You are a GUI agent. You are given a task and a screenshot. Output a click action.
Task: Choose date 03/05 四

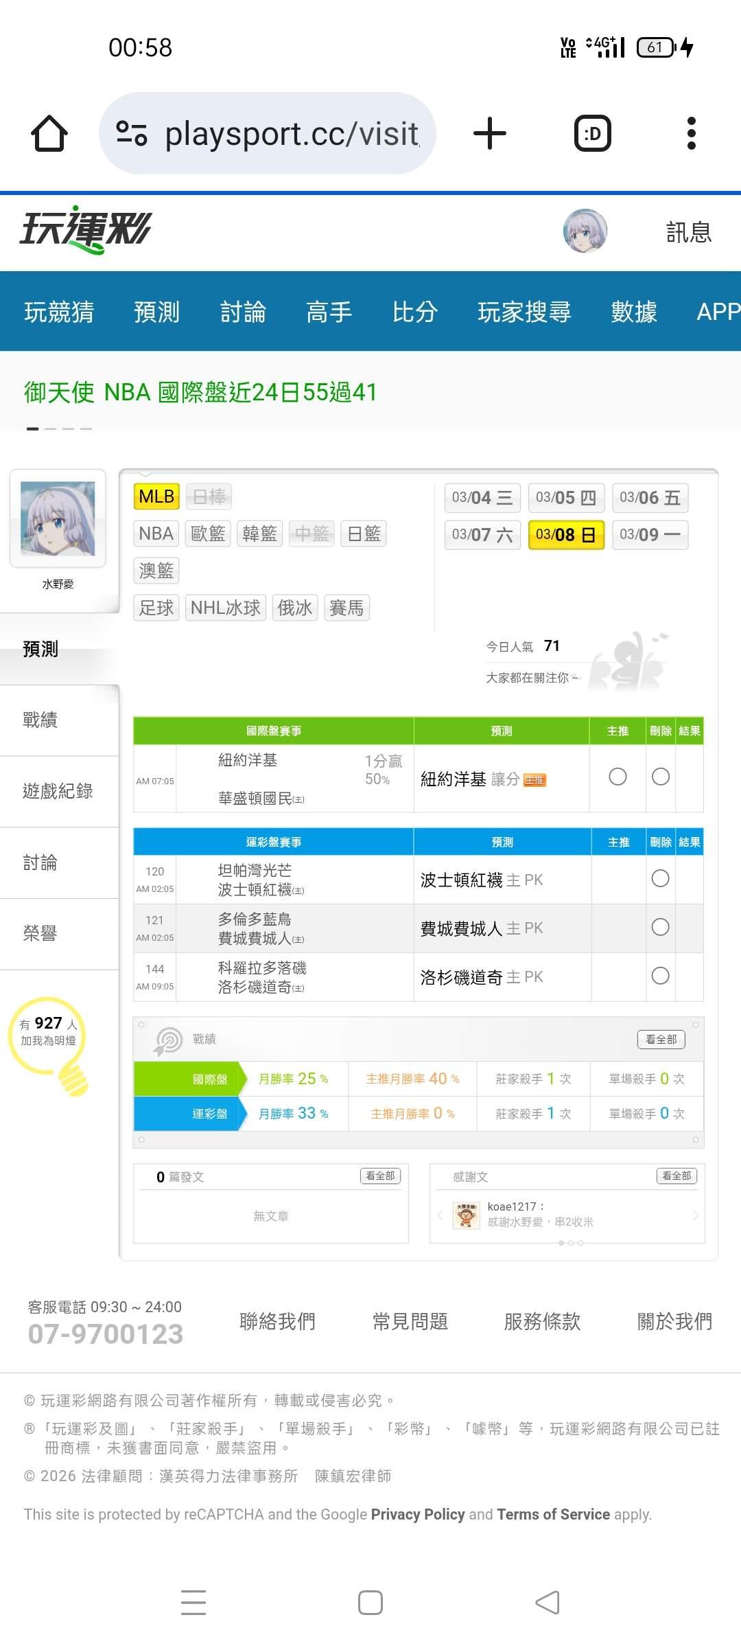(x=566, y=498)
